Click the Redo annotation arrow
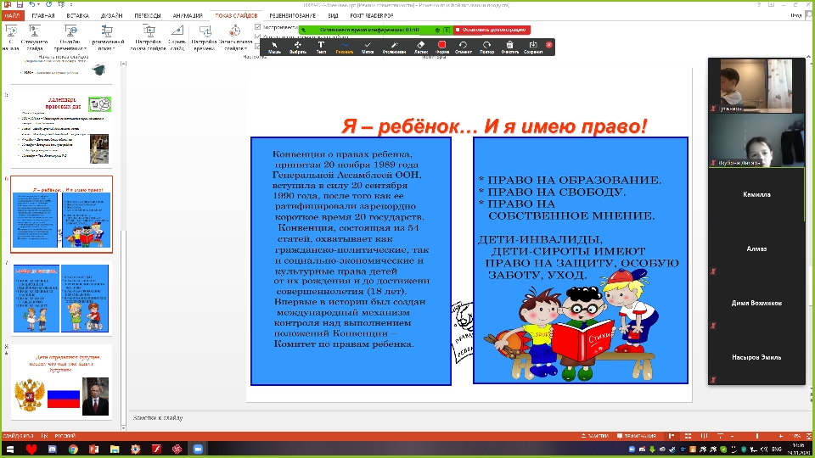The height and width of the screenshot is (458, 815). 486,47
